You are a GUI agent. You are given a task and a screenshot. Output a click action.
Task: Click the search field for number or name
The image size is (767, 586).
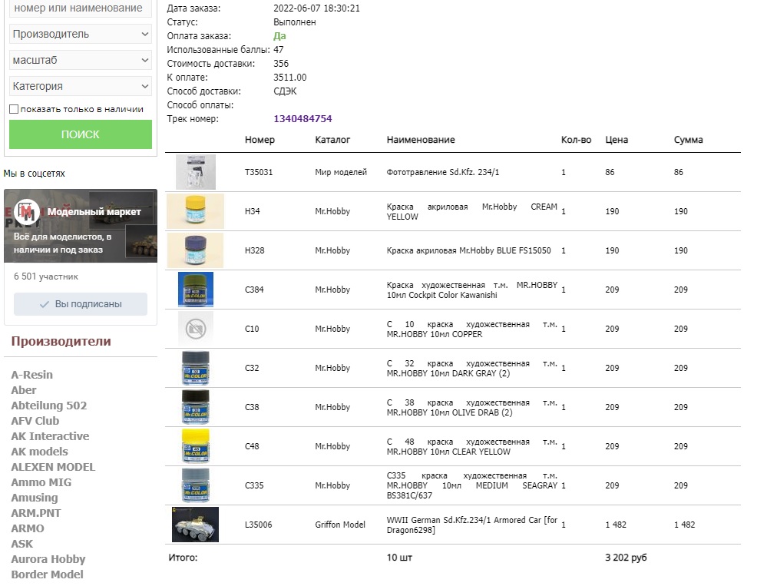click(80, 8)
